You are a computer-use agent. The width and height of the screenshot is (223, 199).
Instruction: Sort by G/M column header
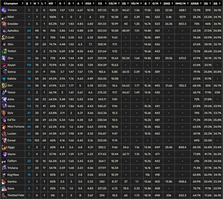[x=157, y=4]
